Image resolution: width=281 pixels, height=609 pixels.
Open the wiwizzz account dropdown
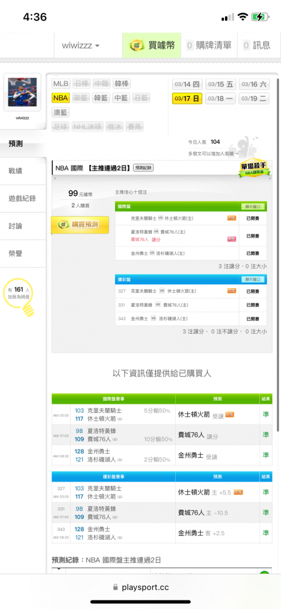click(80, 46)
